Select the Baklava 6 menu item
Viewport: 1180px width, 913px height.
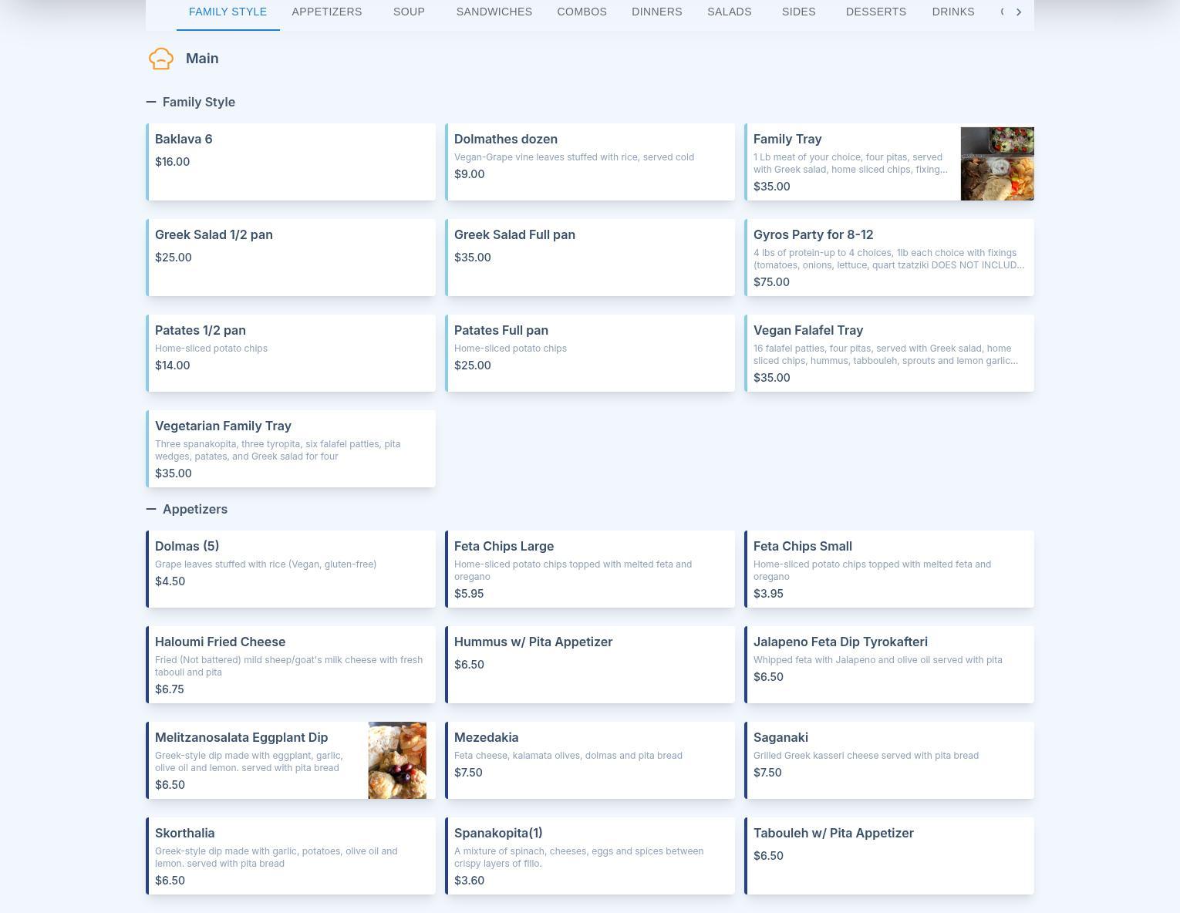tap(292, 162)
